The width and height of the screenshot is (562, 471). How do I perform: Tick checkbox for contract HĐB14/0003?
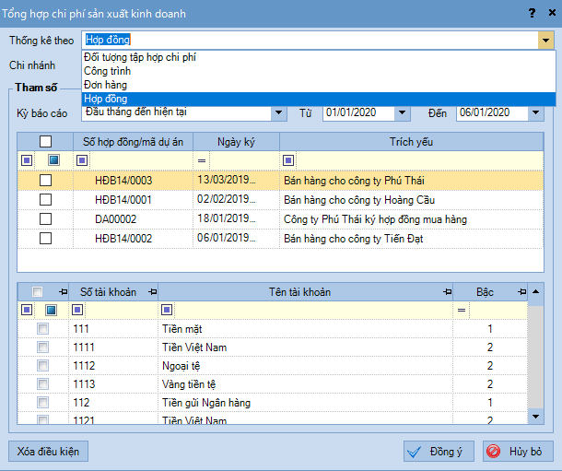(x=45, y=181)
